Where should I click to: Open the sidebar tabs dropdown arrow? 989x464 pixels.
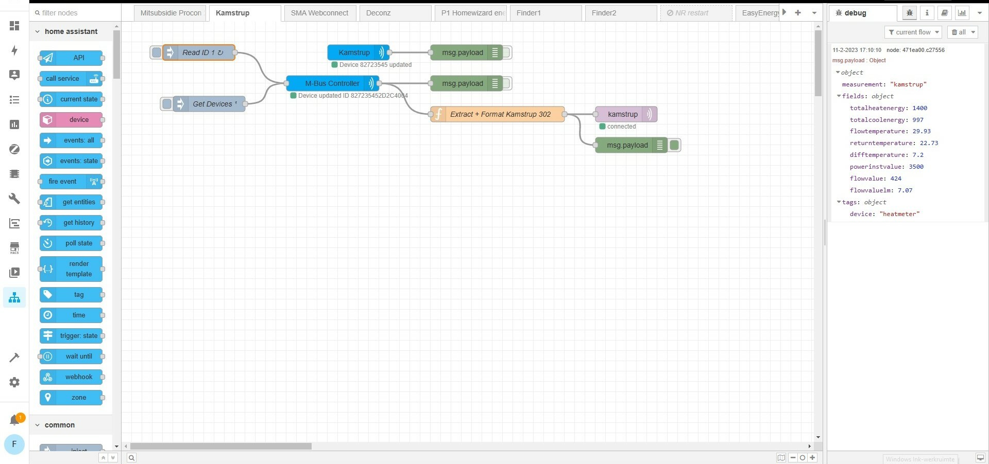pos(980,13)
